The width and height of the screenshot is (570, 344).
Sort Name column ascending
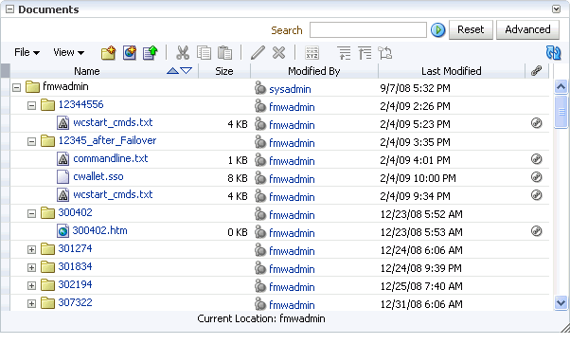tap(172, 71)
